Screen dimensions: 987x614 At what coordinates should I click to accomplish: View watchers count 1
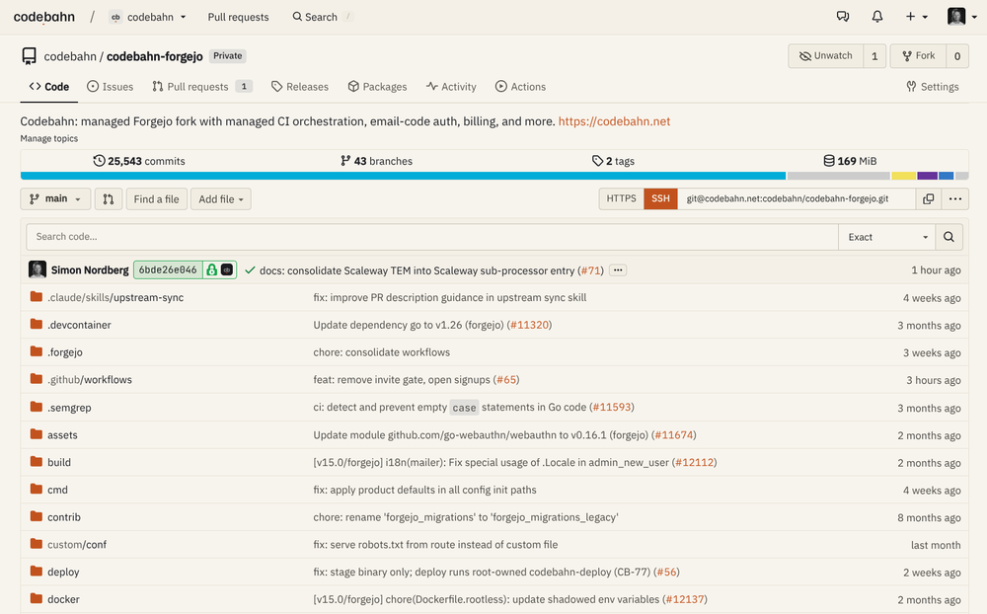click(x=874, y=56)
